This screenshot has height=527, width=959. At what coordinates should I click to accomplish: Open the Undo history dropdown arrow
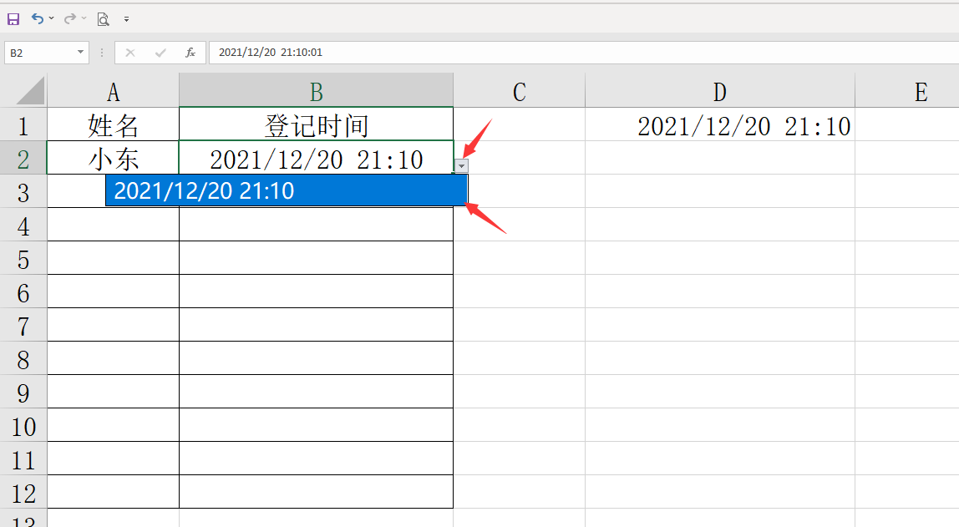(52, 18)
